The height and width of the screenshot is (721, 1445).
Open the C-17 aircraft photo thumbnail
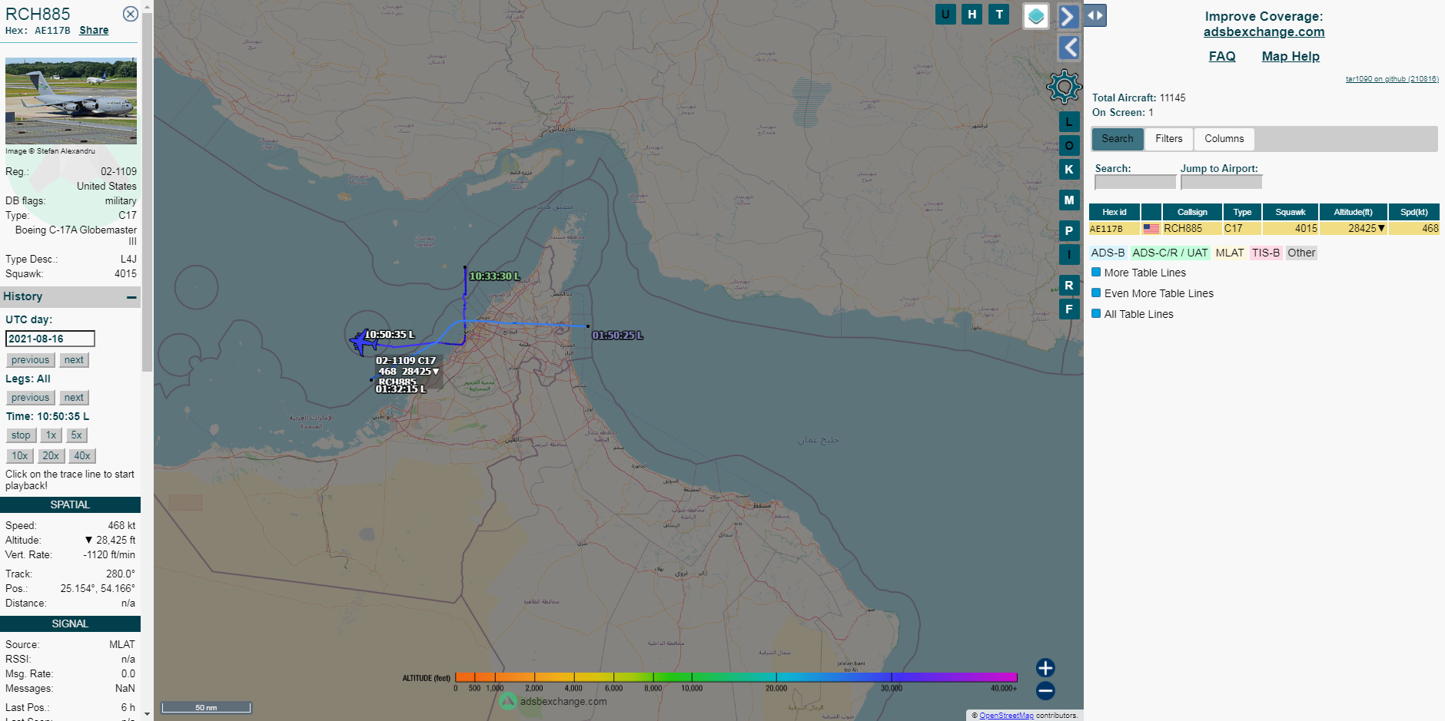point(71,101)
